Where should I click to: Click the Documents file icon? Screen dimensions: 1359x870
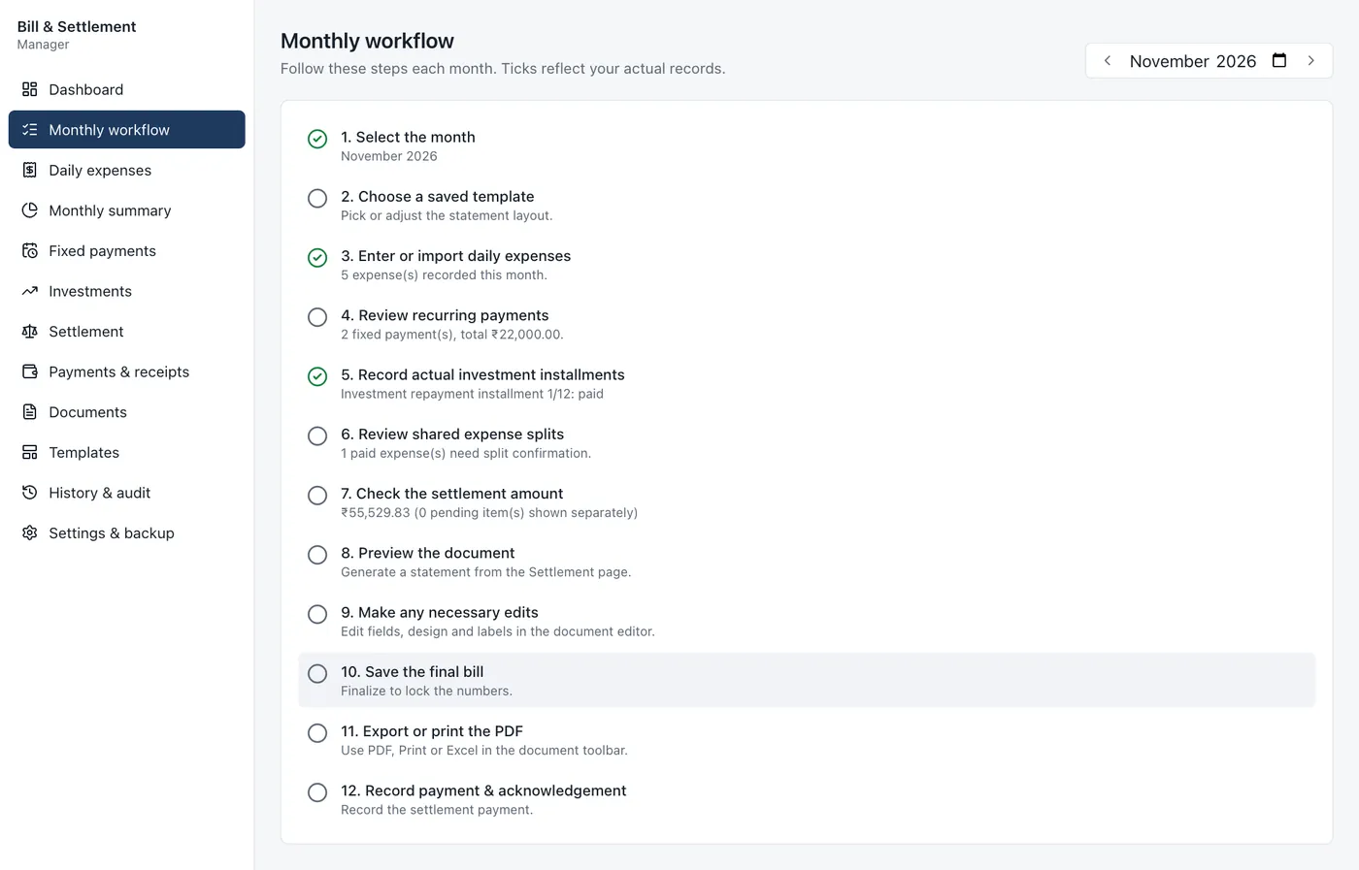click(30, 412)
